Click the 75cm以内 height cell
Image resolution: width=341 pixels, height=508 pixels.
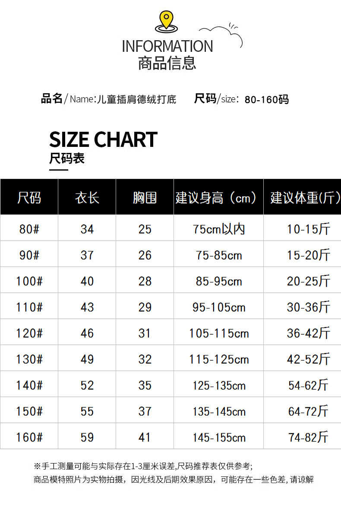[219, 229]
